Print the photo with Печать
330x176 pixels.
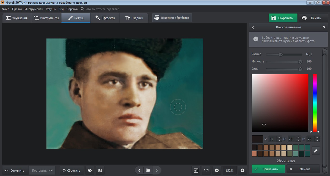[x=313, y=18]
